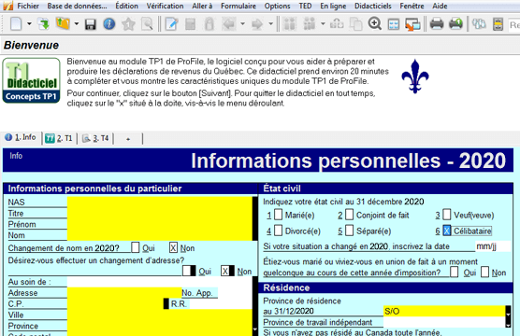Viewport: 520px width, 336px height.
Task: Click the greyed calculator icon
Action: (190, 24)
